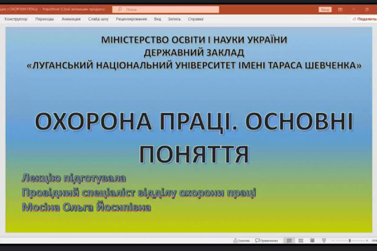The width and height of the screenshot is (377, 251).
Task: Select the Запись ribbon tab
Action: 174,19
